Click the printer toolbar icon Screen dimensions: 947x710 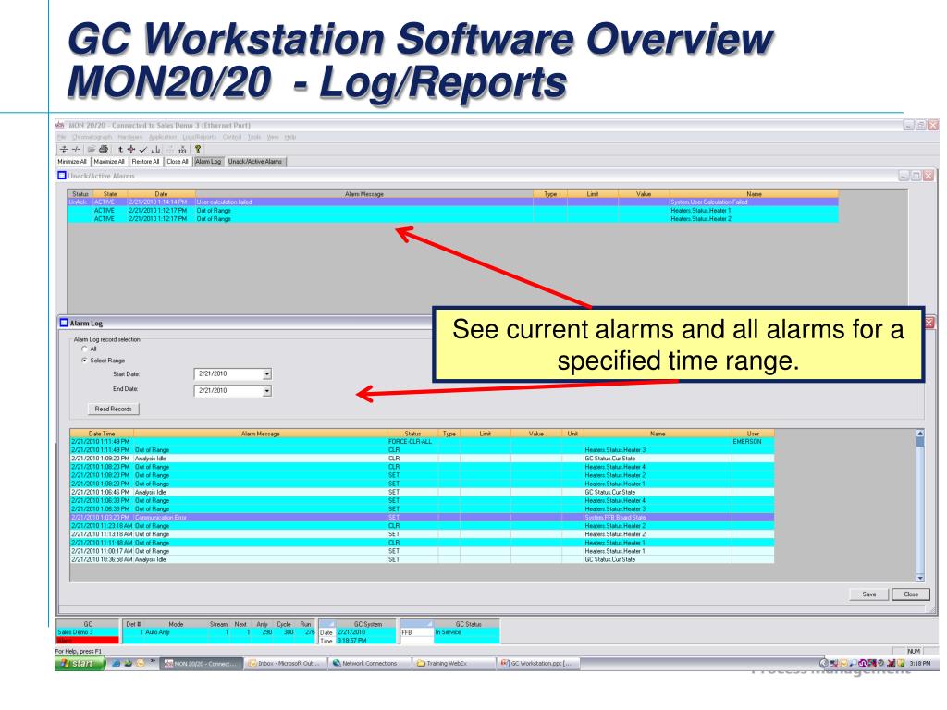104,149
